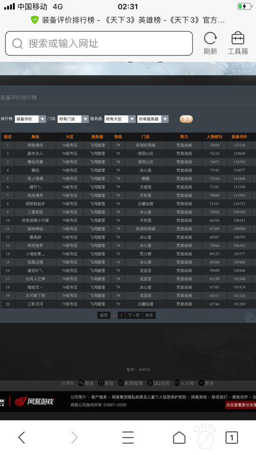This screenshot has height=455, width=256.
Task: Go to 首页 first page
Action: 104,315
